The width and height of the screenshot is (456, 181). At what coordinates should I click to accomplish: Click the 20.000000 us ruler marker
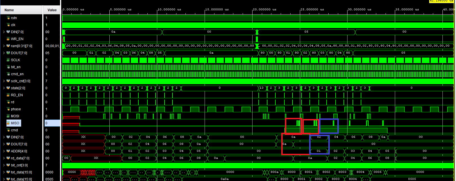(x=264, y=9)
